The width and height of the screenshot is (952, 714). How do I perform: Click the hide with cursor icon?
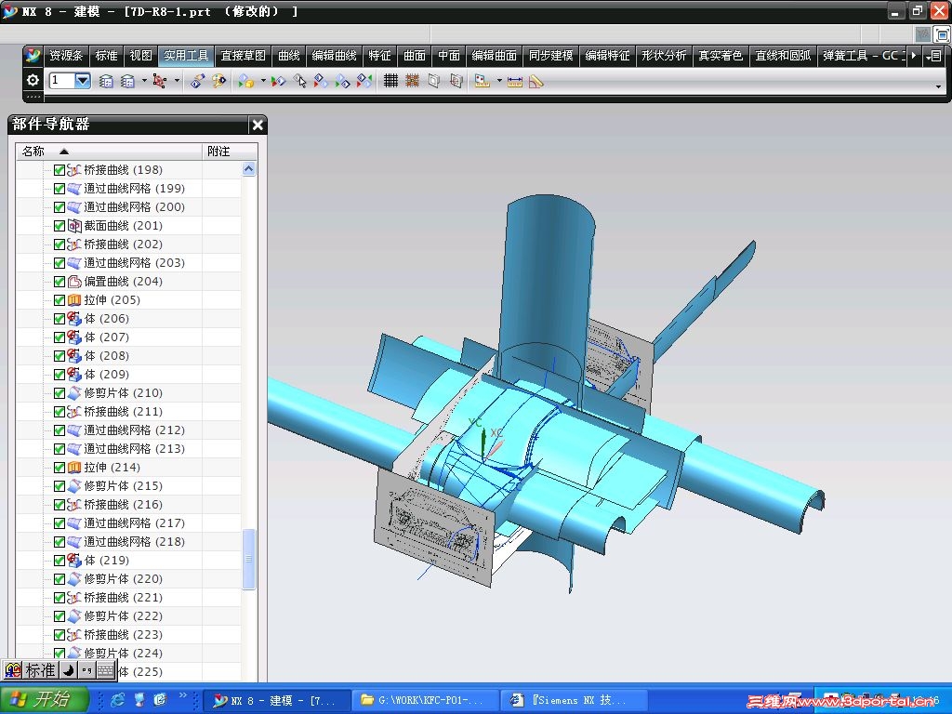(x=300, y=81)
